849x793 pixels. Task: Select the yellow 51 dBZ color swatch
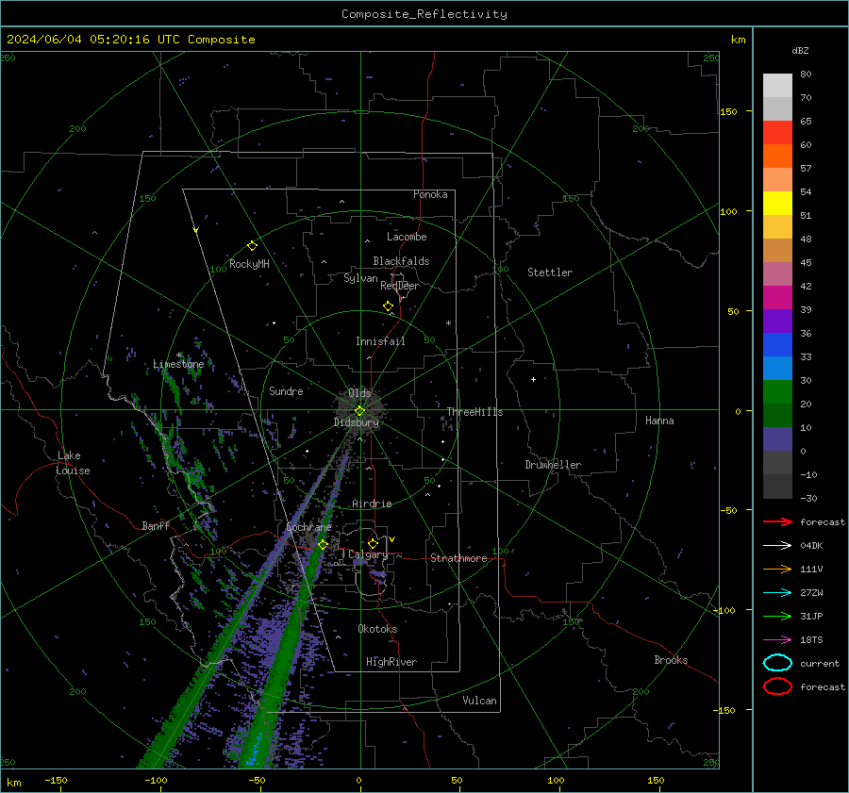pos(777,203)
